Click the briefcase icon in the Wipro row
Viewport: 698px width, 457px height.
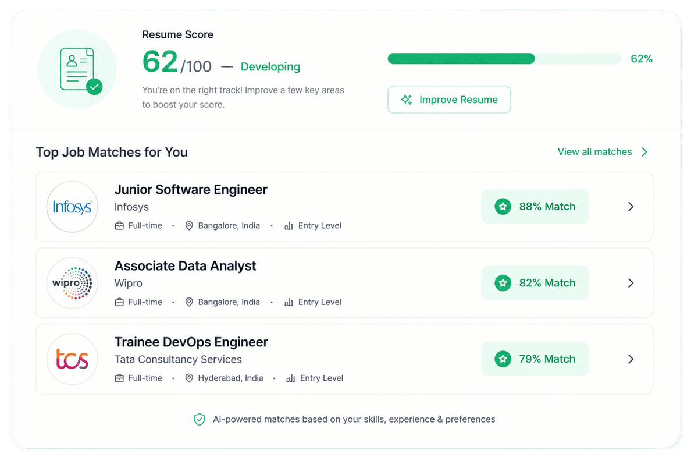point(119,302)
